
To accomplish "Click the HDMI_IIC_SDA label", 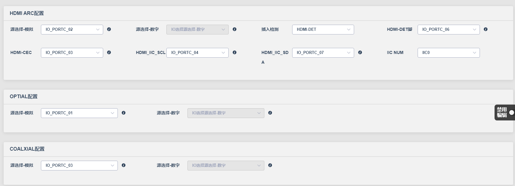I will [275, 57].
